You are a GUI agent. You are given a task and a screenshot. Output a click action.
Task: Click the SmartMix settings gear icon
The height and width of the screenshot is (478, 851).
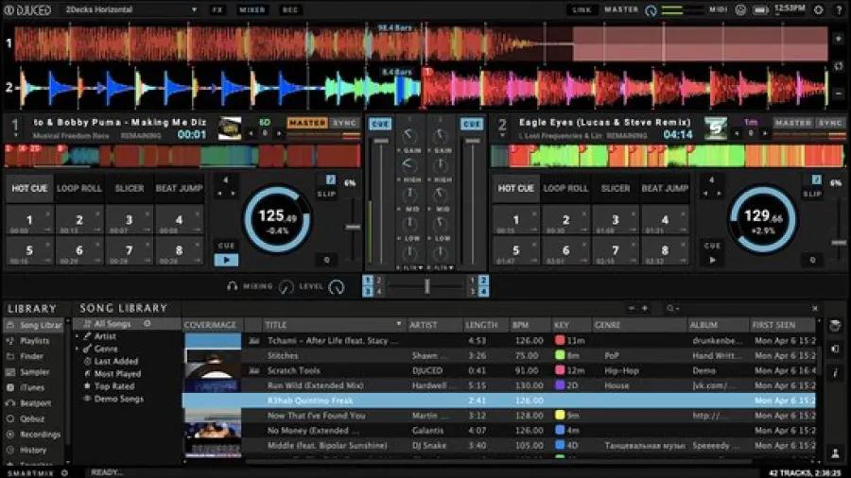point(64,472)
